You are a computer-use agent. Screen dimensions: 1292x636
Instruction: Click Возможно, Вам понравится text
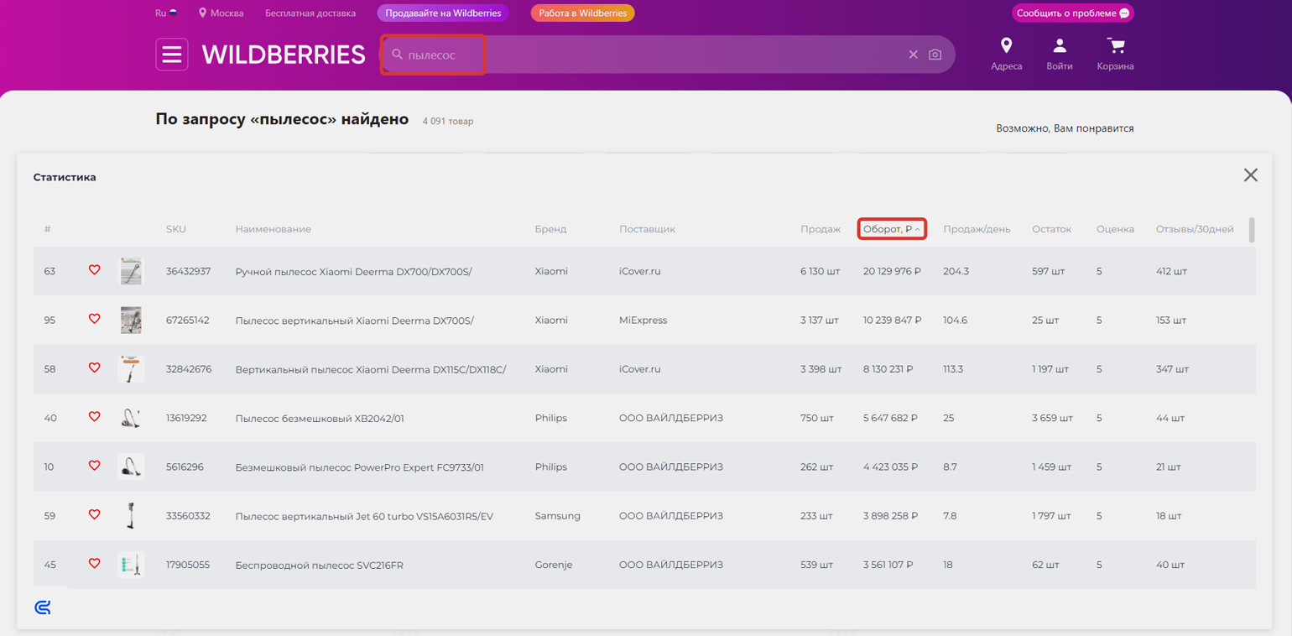point(1065,128)
